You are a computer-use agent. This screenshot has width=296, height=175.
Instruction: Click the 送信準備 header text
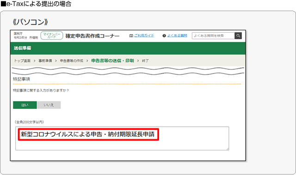pyautogui.click(x=22, y=48)
